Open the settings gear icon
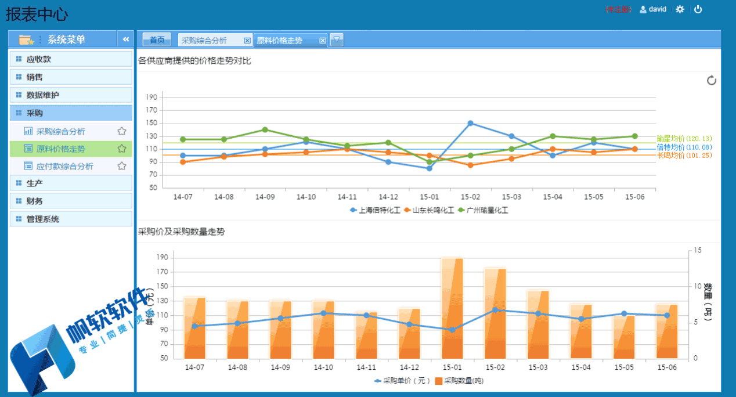The image size is (736, 397). pyautogui.click(x=680, y=9)
